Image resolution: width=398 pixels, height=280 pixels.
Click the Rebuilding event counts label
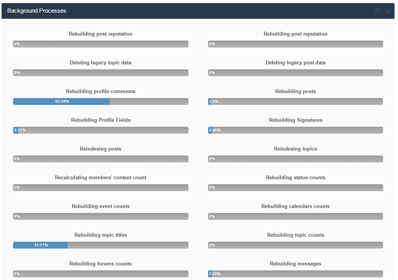coord(101,206)
